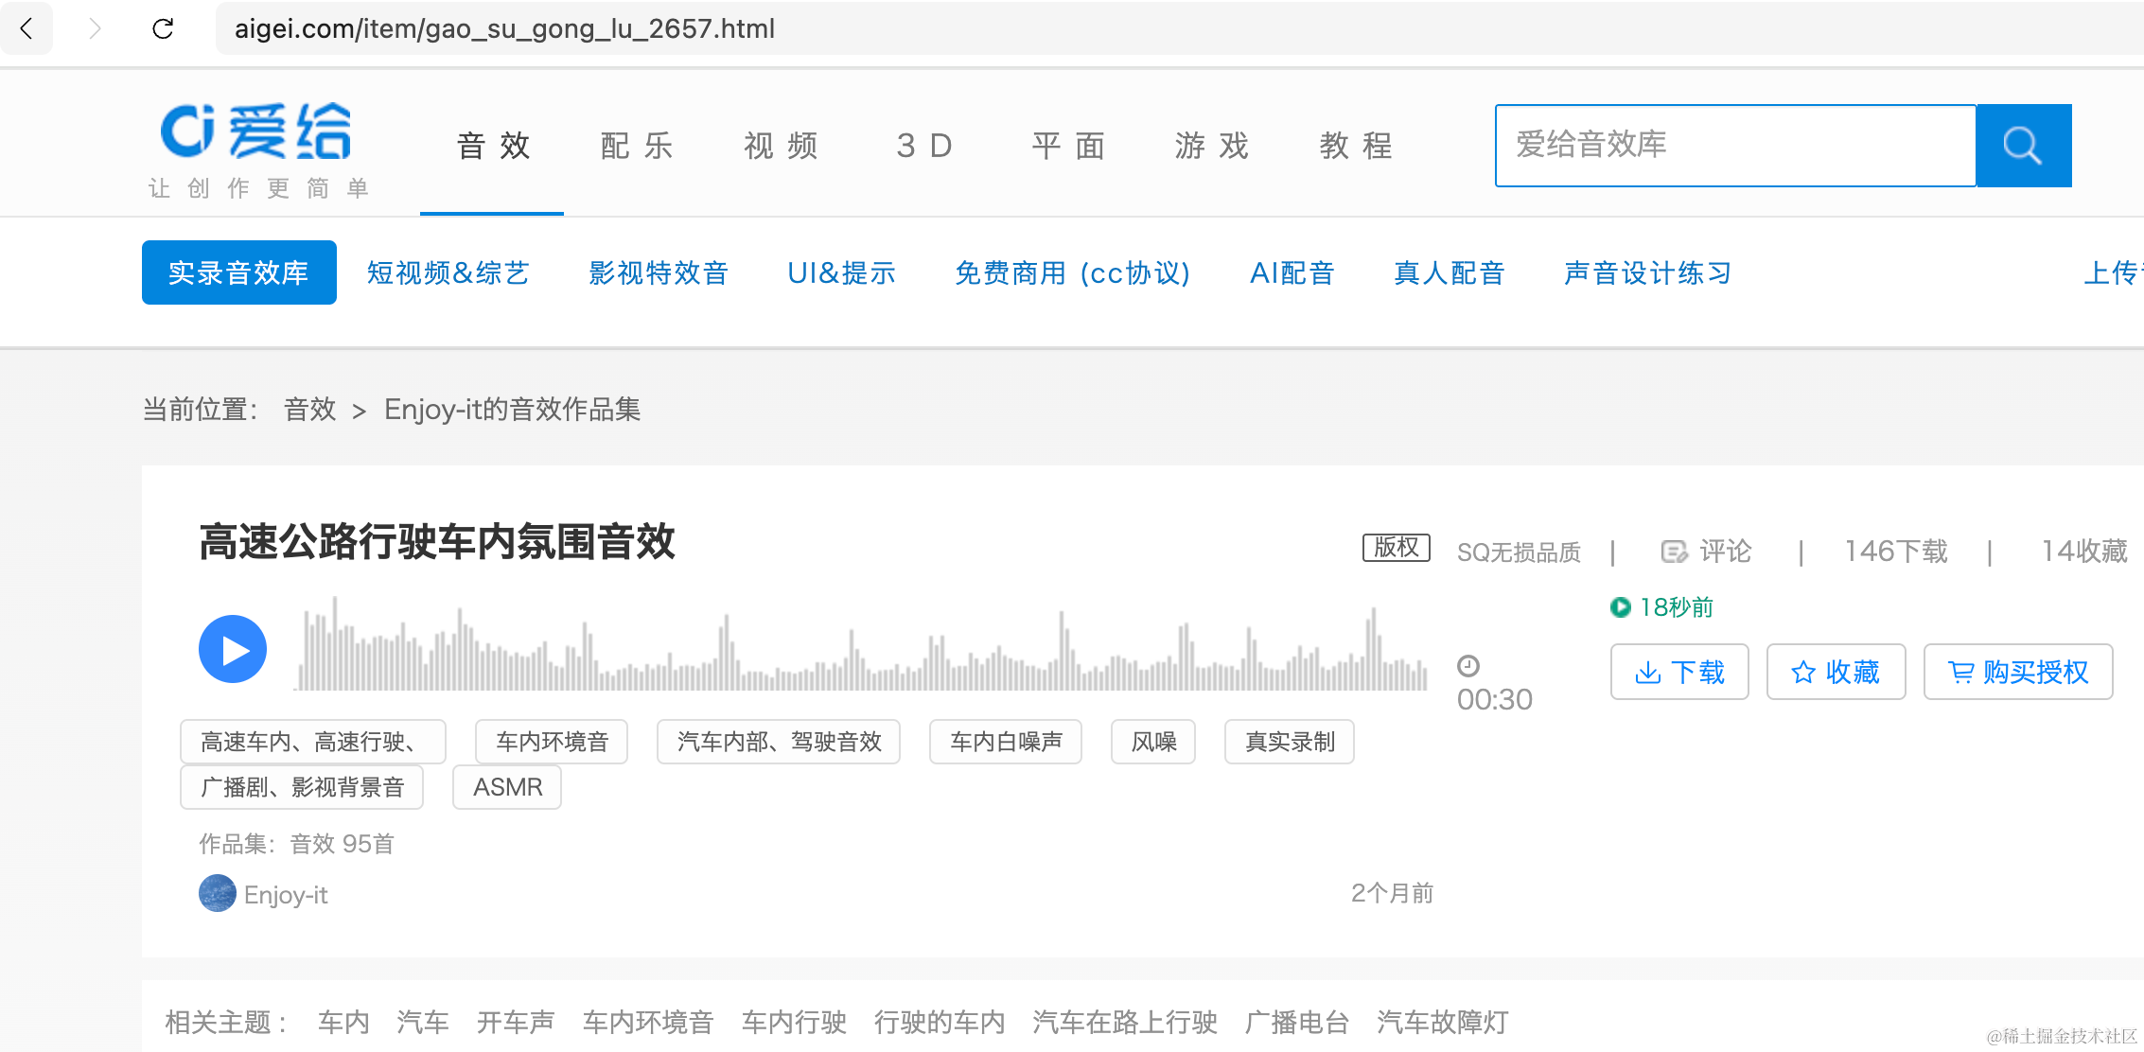Go back with browser back arrow
2144x1052 pixels.
click(26, 28)
